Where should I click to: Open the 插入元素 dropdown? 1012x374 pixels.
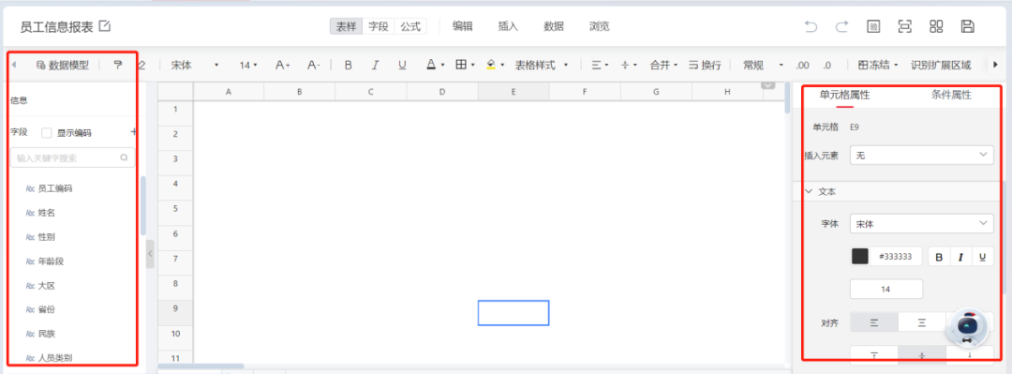point(922,155)
